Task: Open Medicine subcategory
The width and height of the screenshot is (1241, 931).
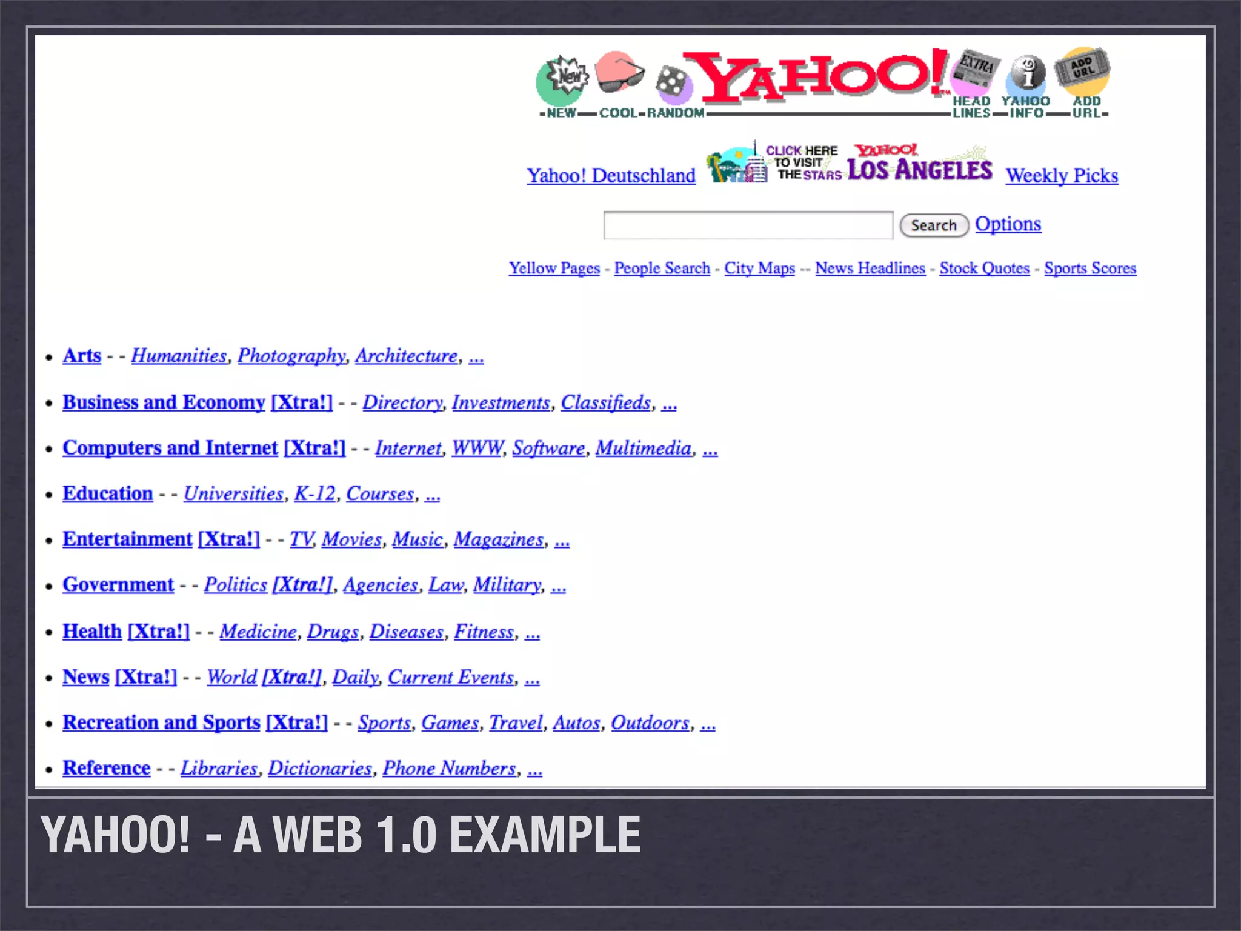Action: pos(258,632)
